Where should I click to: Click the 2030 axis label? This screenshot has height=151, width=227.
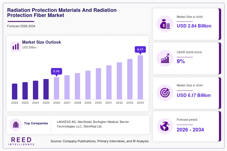point(98,103)
